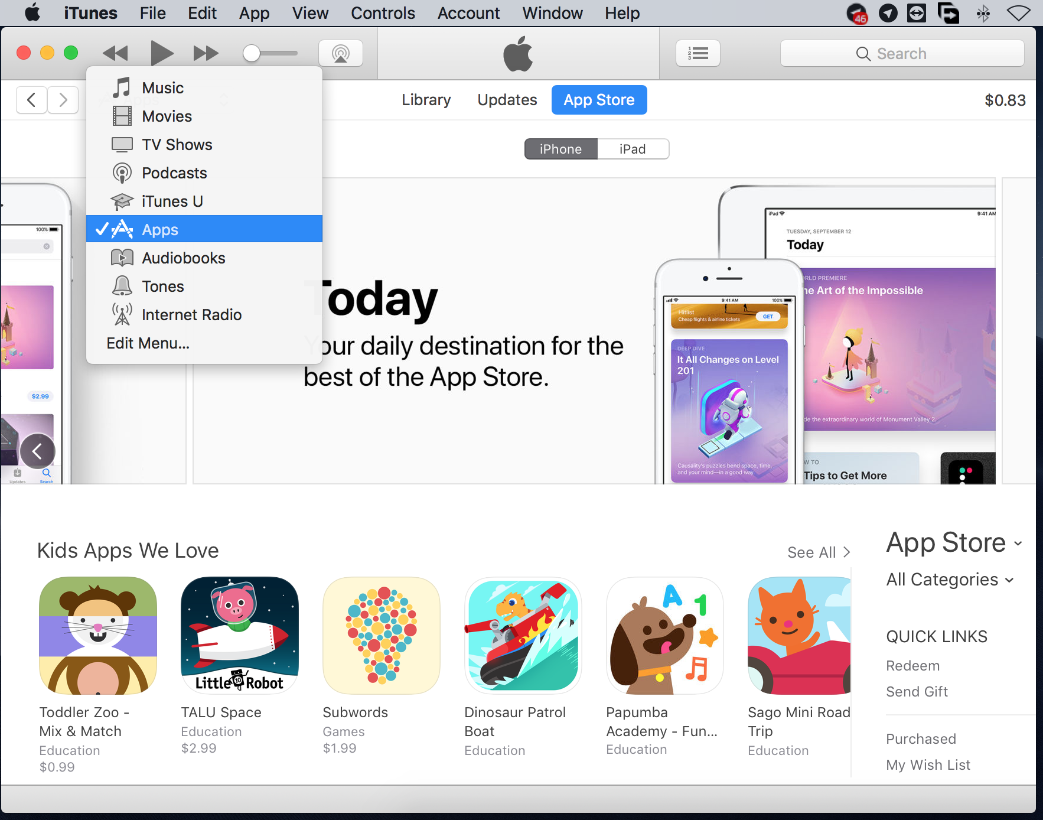Open Internet Radio antenna icon
This screenshot has width=1043, height=820.
pos(122,314)
